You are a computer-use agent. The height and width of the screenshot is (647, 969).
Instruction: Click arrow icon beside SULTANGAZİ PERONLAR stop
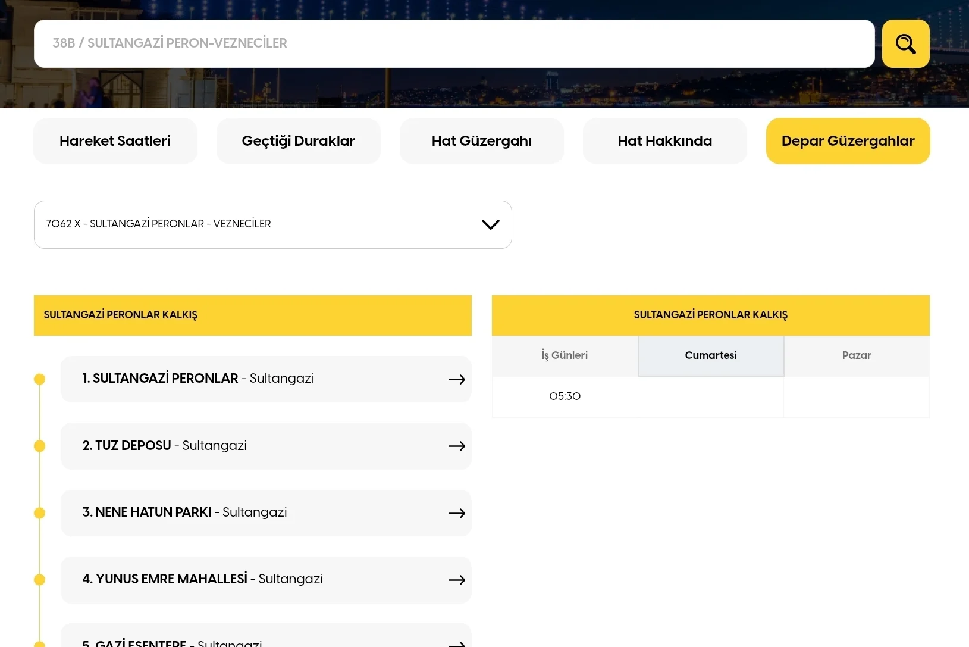456,380
